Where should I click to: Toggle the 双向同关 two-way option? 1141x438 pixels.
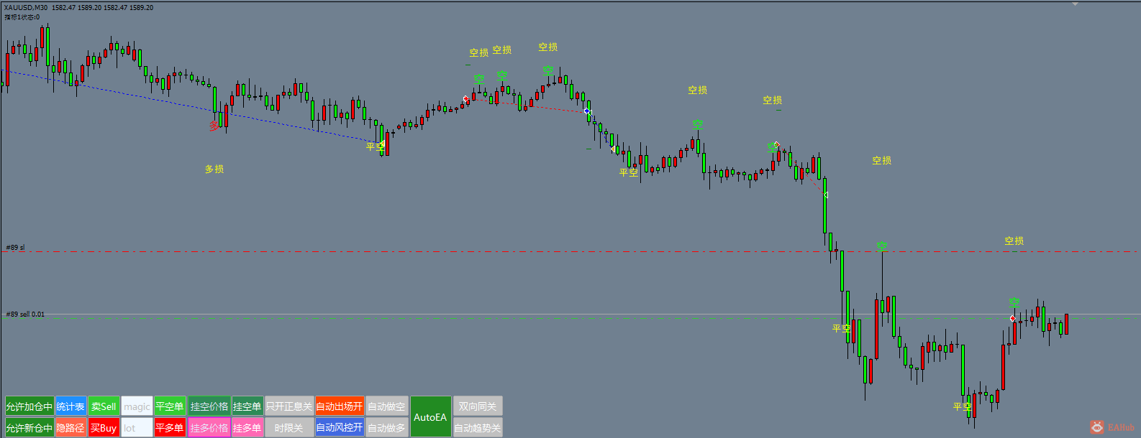coord(478,406)
